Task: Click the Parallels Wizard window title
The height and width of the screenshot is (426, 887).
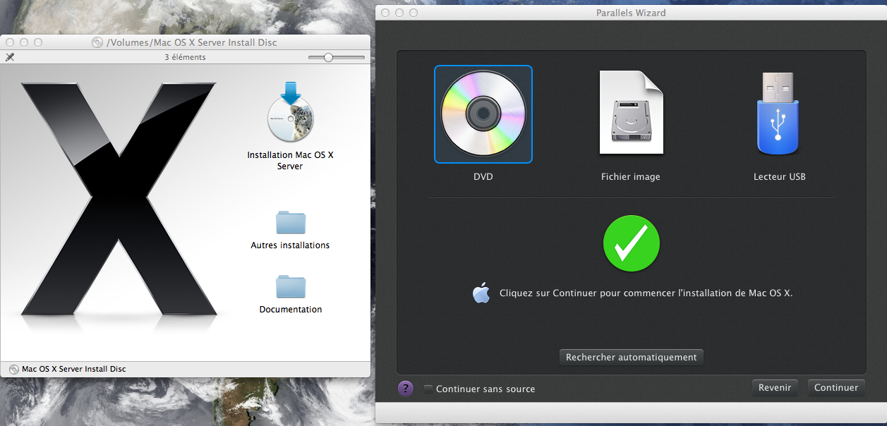Action: pyautogui.click(x=631, y=13)
